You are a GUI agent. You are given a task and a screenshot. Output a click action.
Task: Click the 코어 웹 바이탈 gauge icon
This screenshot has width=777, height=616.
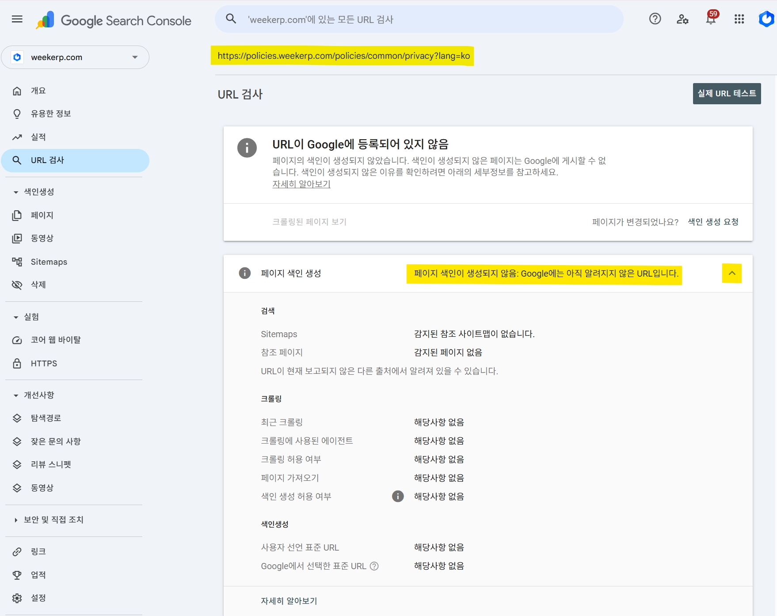[17, 340]
